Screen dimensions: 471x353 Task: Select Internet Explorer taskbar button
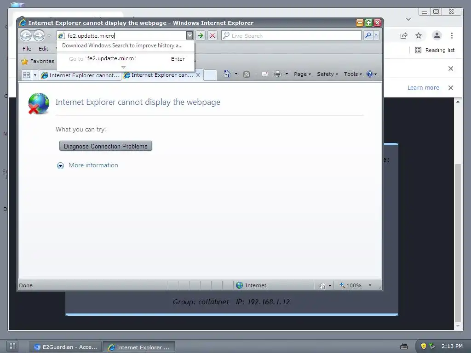[139, 347]
